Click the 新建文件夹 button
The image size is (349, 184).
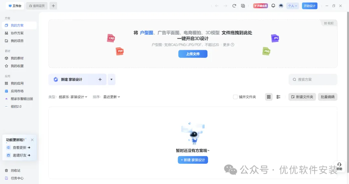tap(302, 97)
